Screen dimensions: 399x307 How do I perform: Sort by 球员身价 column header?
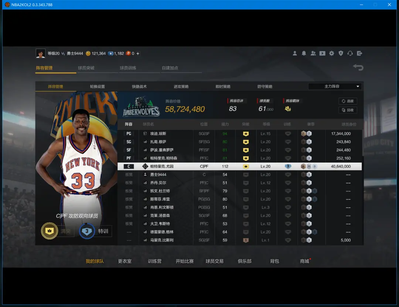[x=349, y=124]
